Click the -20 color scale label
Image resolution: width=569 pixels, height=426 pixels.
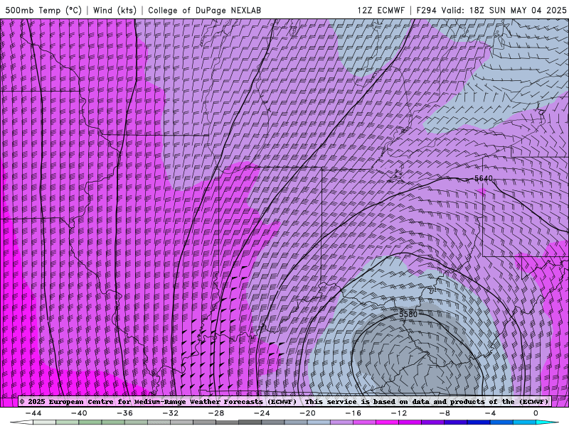coord(307,413)
